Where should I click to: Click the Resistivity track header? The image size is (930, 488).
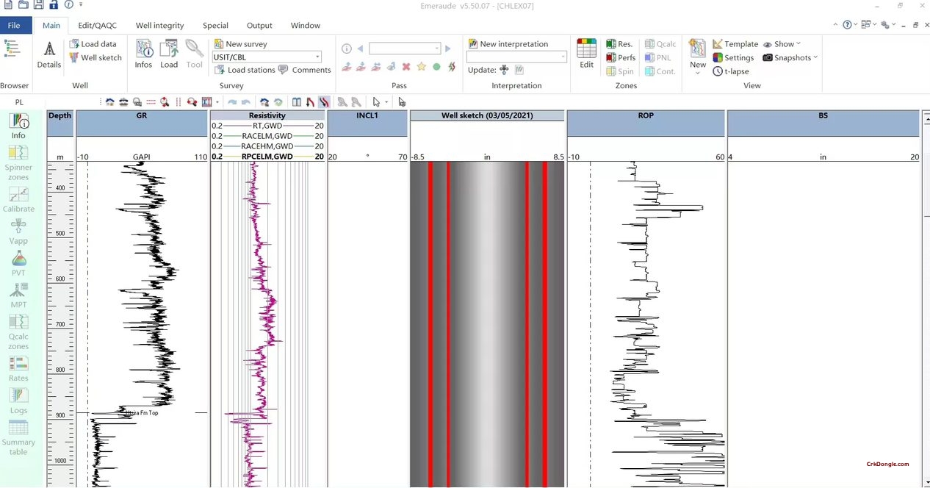pos(267,115)
